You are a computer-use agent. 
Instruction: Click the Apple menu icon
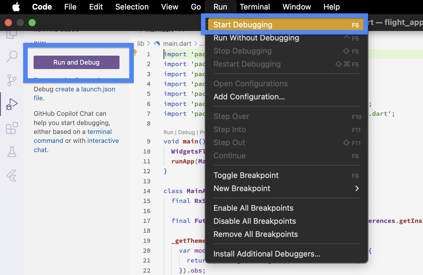pyautogui.click(x=16, y=7)
